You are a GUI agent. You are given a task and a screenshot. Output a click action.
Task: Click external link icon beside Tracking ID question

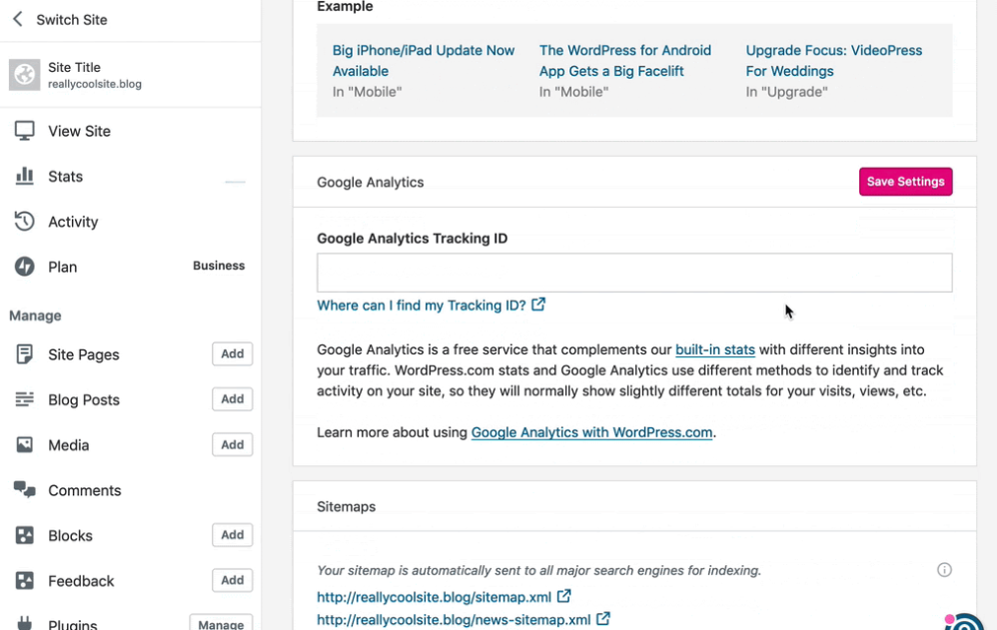click(537, 305)
